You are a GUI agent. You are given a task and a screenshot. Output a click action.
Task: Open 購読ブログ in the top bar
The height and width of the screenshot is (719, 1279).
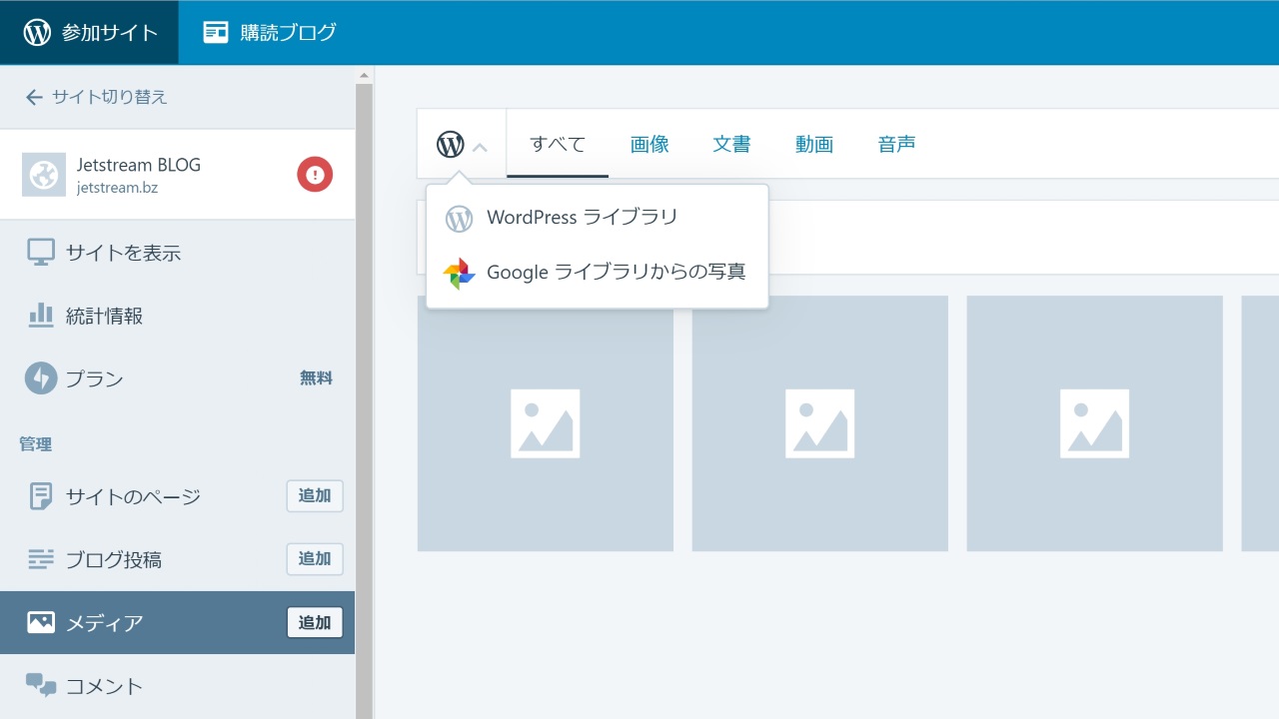click(x=270, y=32)
